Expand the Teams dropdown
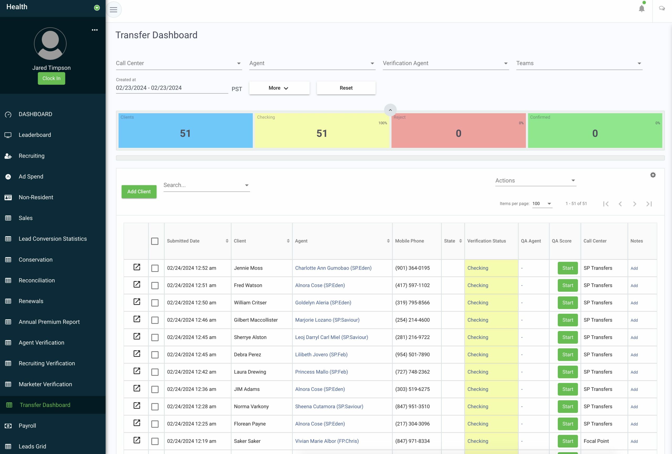 [579, 63]
